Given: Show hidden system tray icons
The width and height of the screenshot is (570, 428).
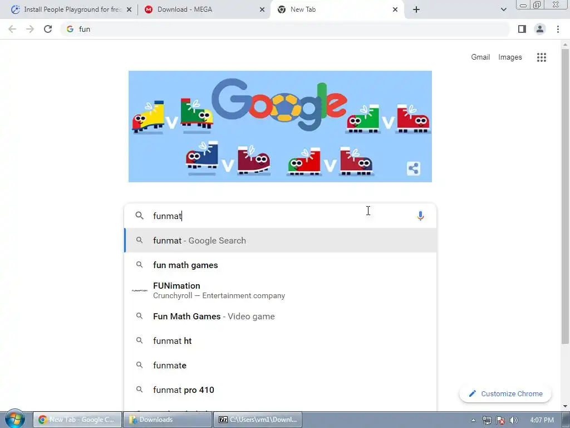Looking at the screenshot, I should [x=473, y=420].
